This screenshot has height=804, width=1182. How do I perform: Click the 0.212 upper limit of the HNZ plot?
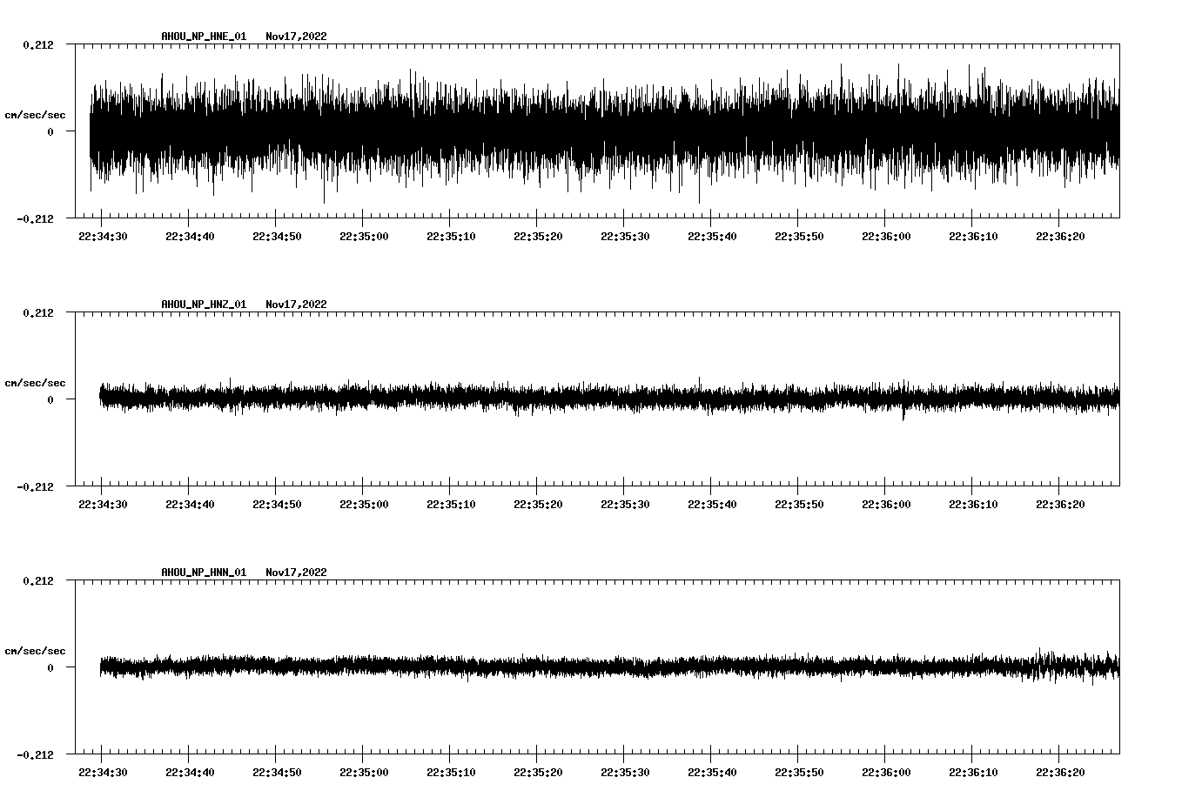[x=37, y=312]
